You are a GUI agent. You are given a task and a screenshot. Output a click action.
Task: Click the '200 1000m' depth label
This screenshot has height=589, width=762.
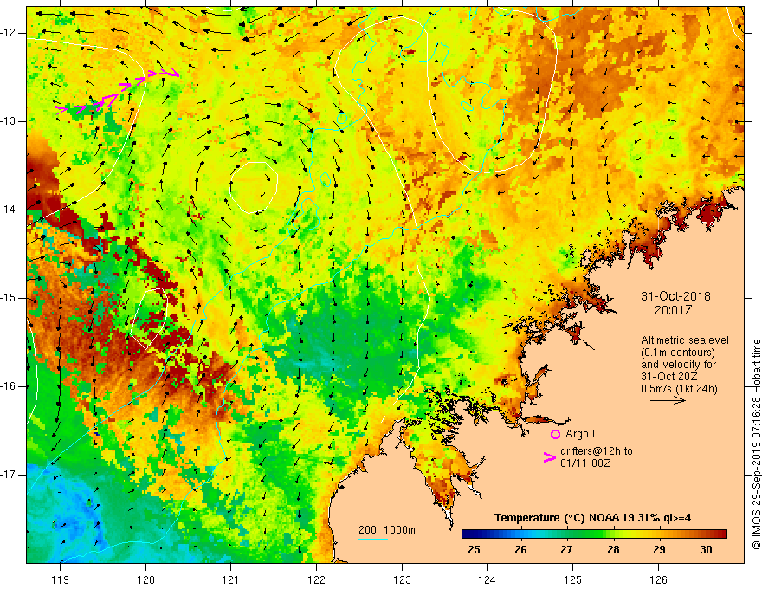click(387, 530)
